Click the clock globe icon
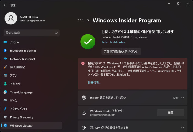Image resolution: width=193 pixels, height=132 pixels. [5, 92]
